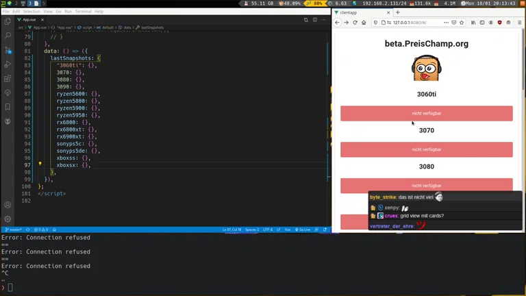This screenshot has height=296, width=526.
Task: Click line 97 'xboxsx' in the editor
Action: coord(67,165)
